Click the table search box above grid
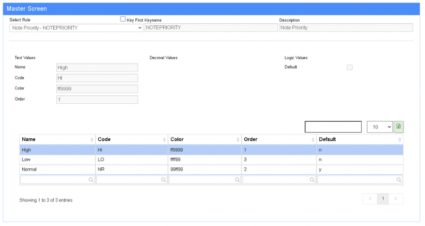425x226 pixels. (x=333, y=127)
